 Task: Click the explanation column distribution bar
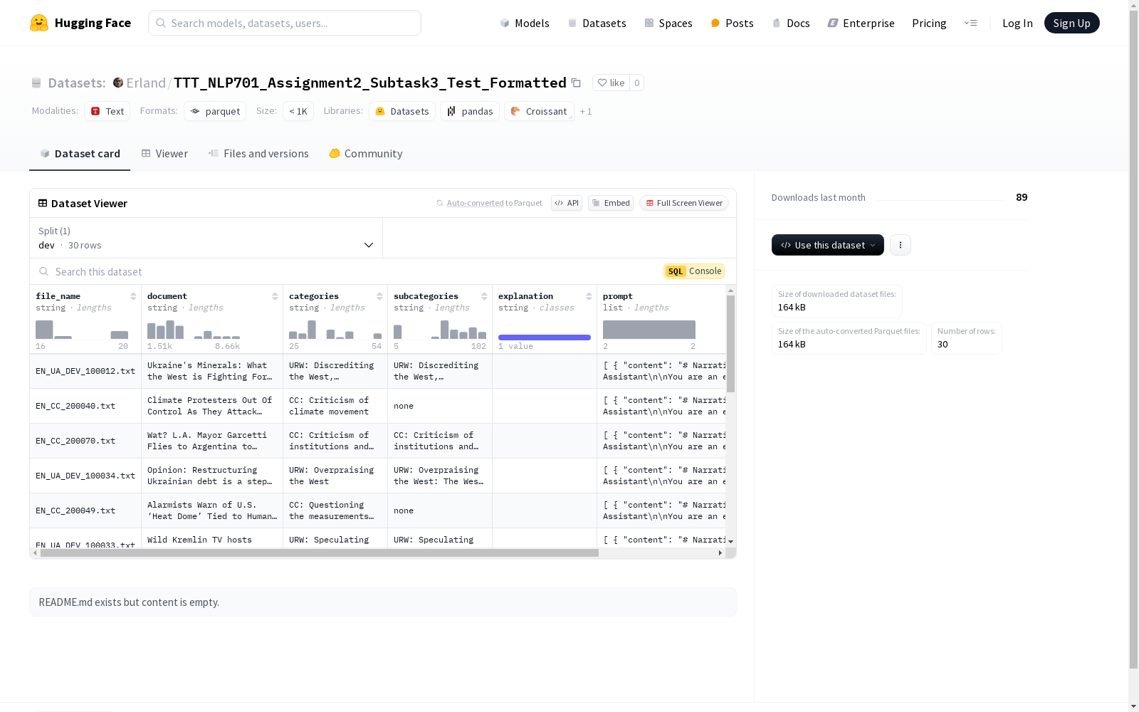(x=545, y=337)
